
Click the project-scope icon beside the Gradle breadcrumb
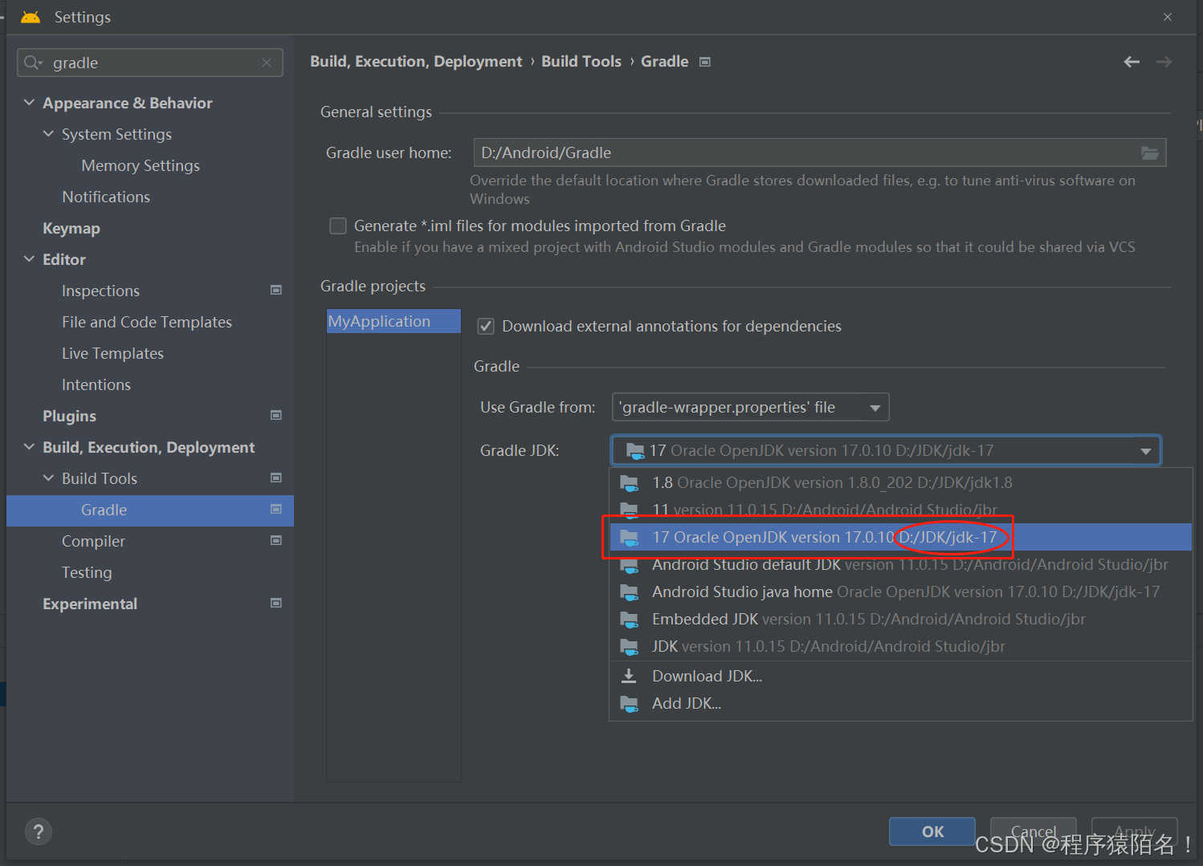pyautogui.click(x=705, y=62)
